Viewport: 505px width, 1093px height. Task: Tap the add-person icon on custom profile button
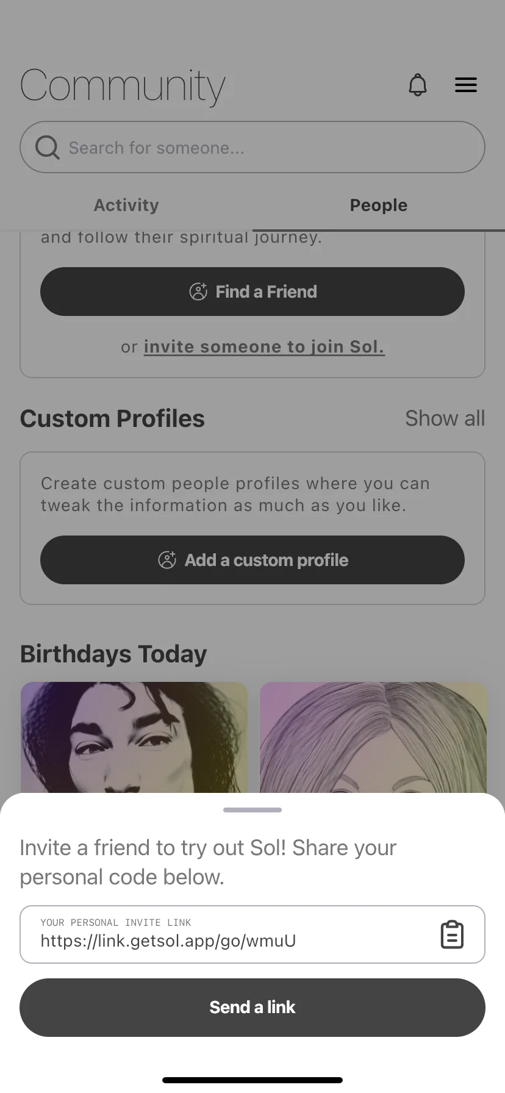167,560
